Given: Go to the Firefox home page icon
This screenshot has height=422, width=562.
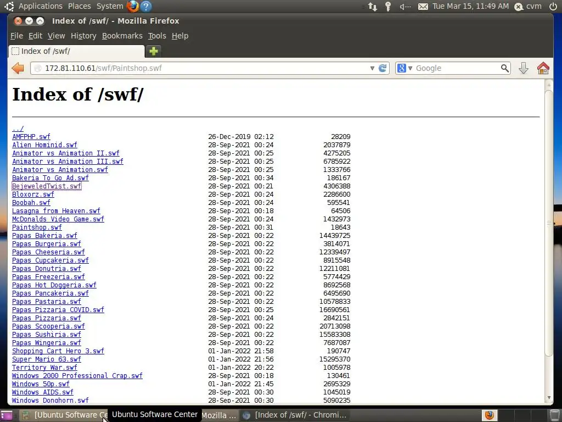Looking at the screenshot, I should click(543, 68).
